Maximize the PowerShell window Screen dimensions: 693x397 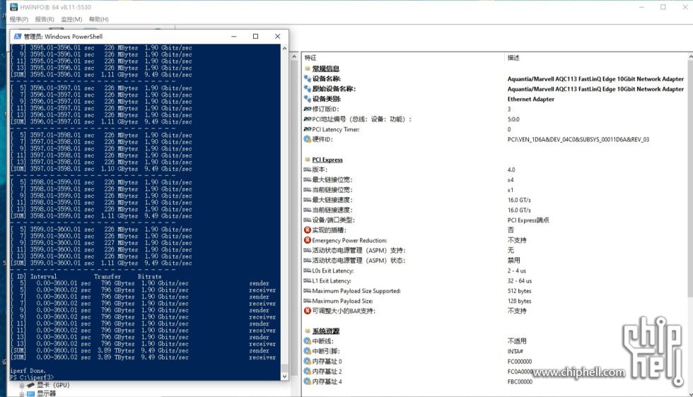click(x=255, y=36)
